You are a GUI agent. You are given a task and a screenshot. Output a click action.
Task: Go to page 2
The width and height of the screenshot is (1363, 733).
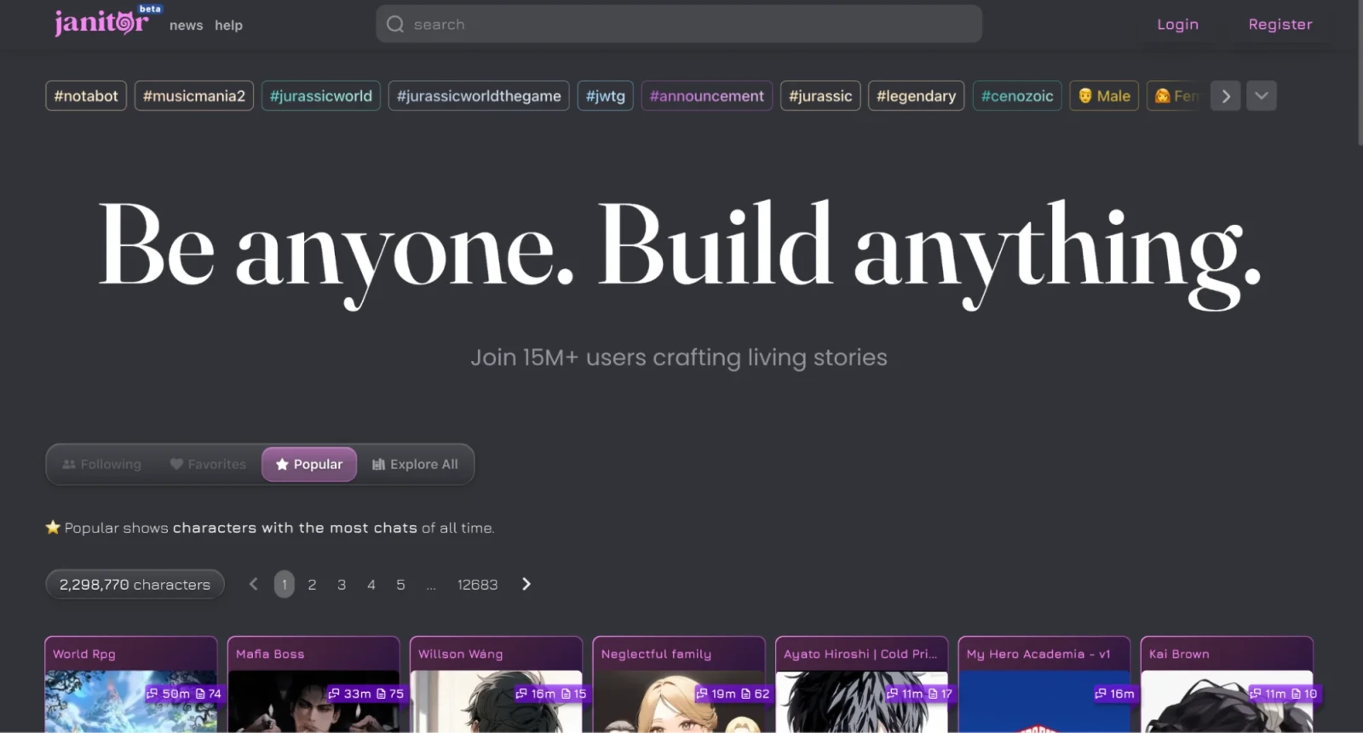312,585
